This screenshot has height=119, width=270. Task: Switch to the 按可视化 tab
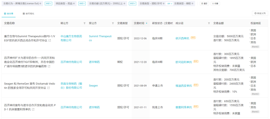click(x=28, y=13)
